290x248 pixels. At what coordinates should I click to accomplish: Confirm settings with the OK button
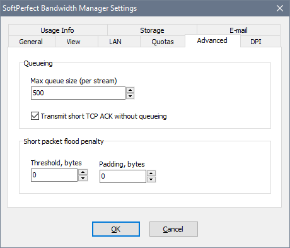pyautogui.click(x=116, y=229)
